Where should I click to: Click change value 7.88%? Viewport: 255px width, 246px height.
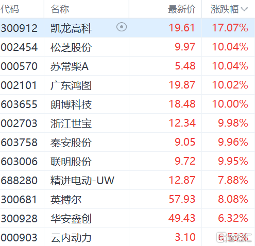233,180
